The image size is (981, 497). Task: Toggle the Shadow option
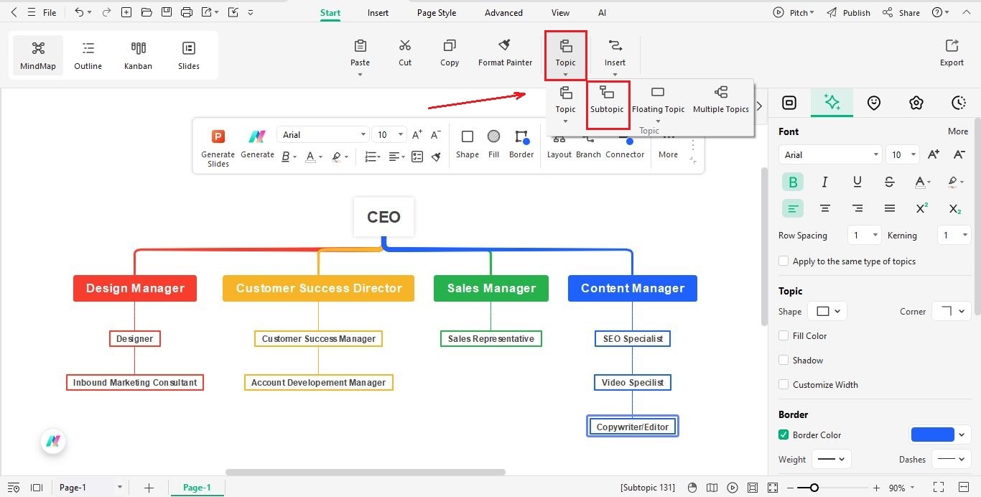point(783,360)
